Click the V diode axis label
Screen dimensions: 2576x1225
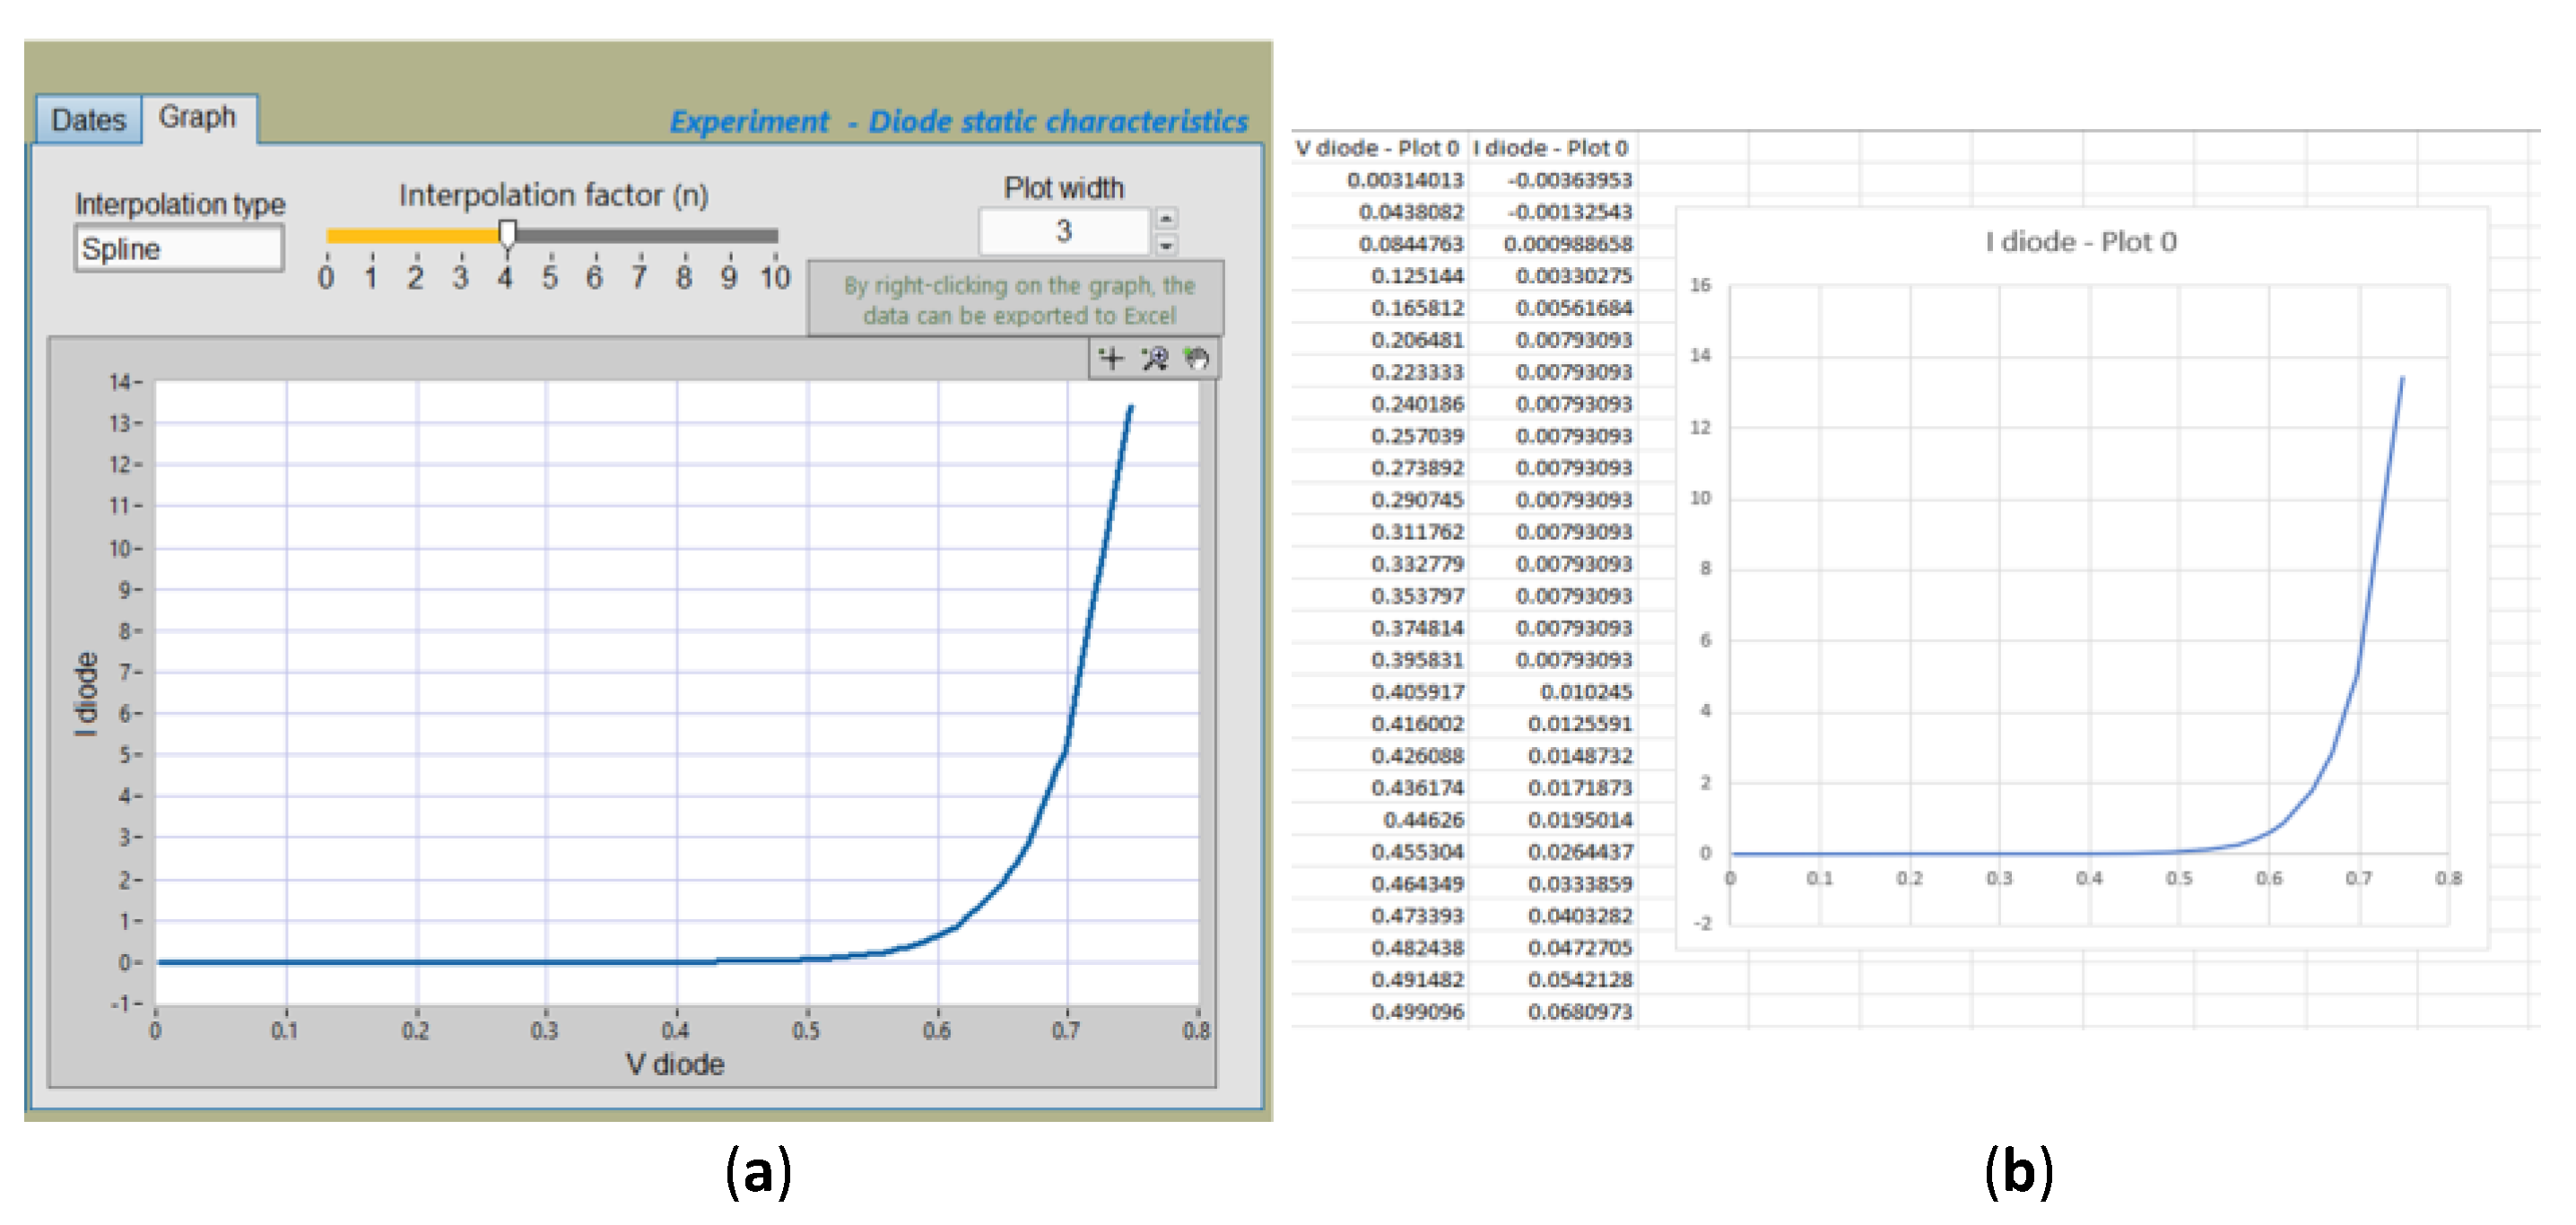click(675, 1063)
